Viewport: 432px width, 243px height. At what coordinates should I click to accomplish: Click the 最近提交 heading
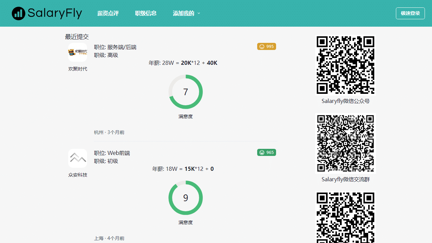click(77, 37)
